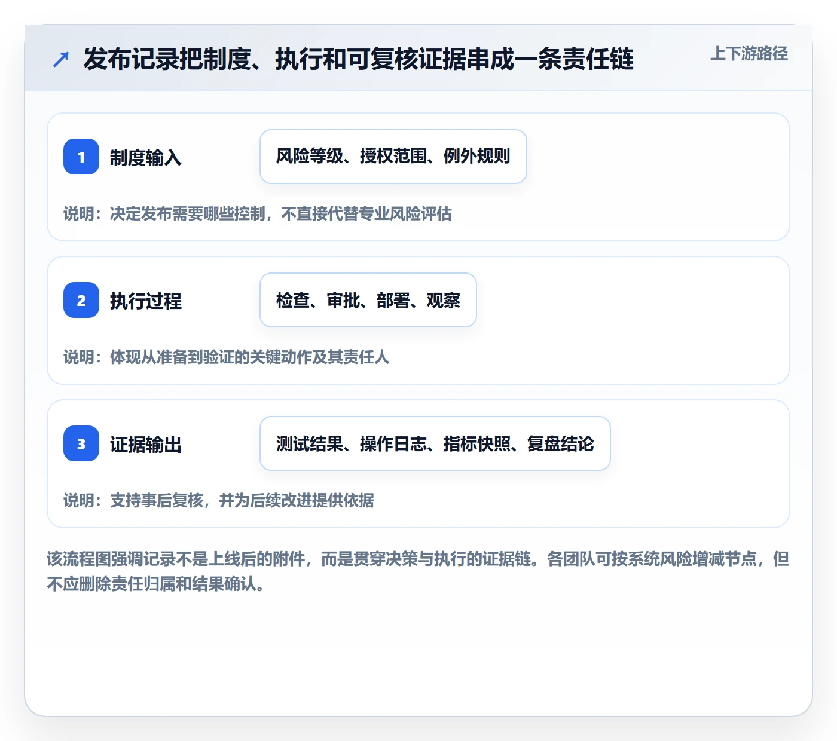
Task: Click the 证据输出 step heading
Action: [146, 445]
